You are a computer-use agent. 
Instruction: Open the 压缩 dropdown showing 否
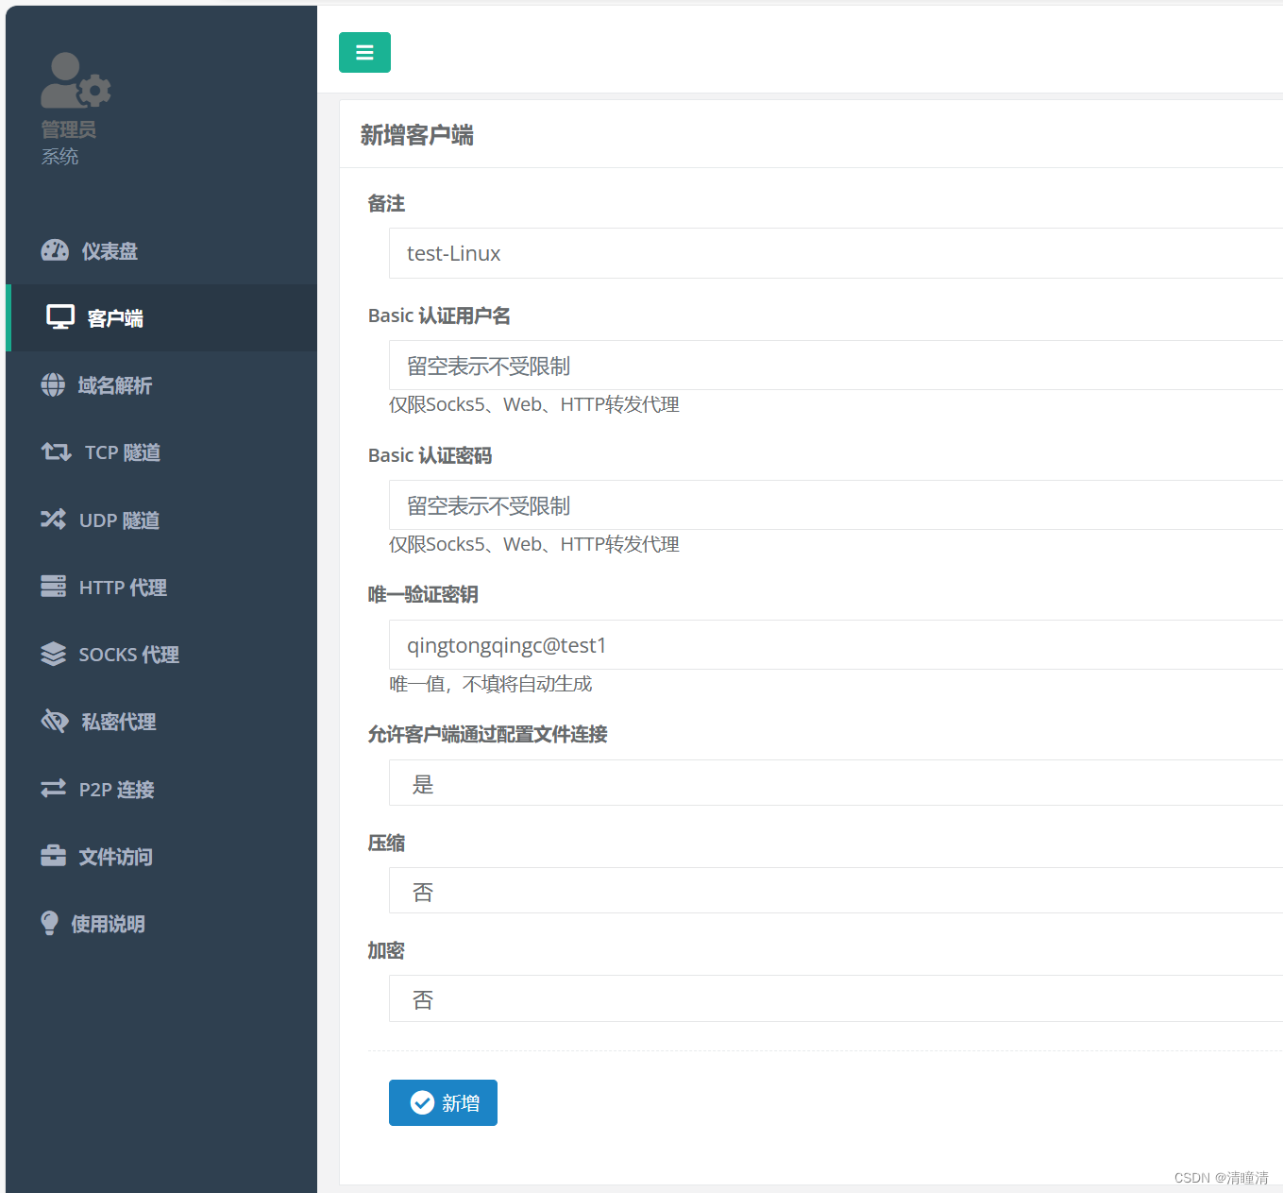[836, 891]
